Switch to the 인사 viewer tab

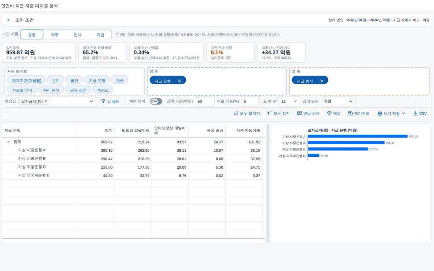pos(77,35)
